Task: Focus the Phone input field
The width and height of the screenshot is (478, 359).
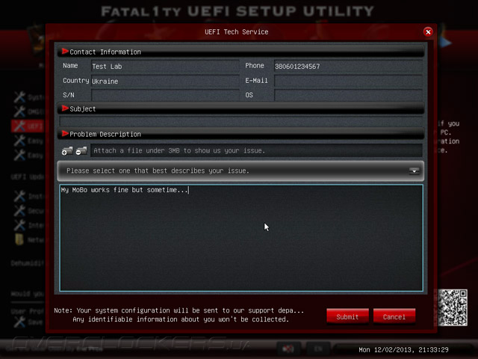Action: coord(348,67)
